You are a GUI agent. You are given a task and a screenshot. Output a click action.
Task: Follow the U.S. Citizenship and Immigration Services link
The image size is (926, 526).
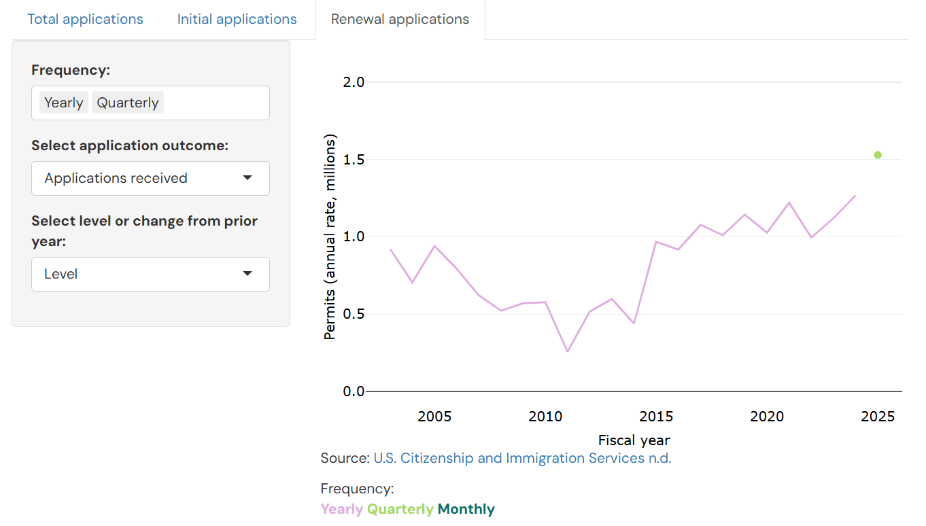521,458
